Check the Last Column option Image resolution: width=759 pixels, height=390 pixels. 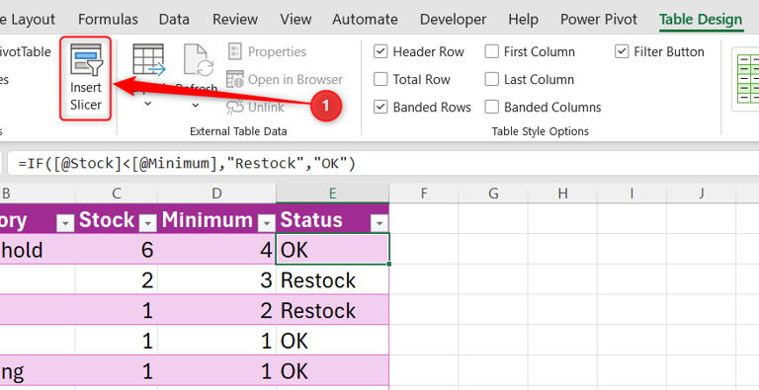pos(492,79)
